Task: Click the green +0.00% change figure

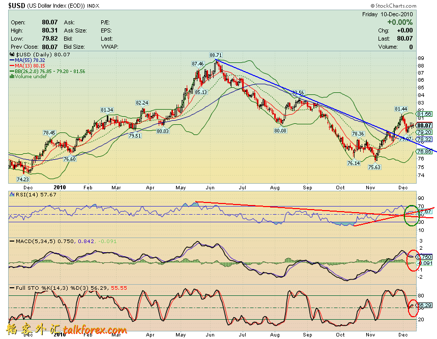Action: pyautogui.click(x=400, y=22)
